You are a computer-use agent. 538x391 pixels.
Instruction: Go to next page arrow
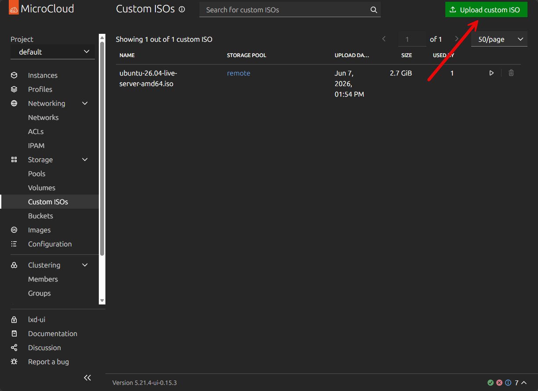[x=457, y=39]
